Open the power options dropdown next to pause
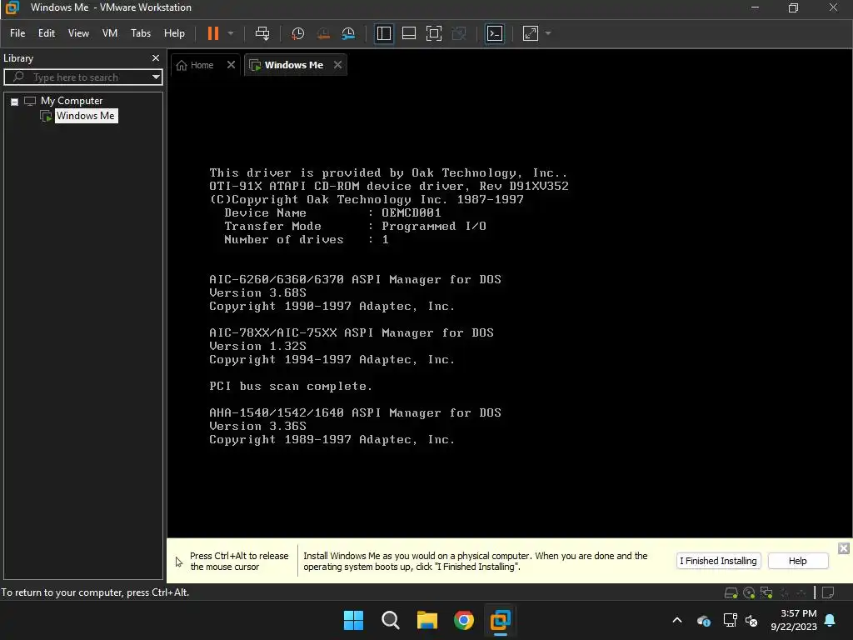The height and width of the screenshot is (640, 853). pyautogui.click(x=231, y=33)
